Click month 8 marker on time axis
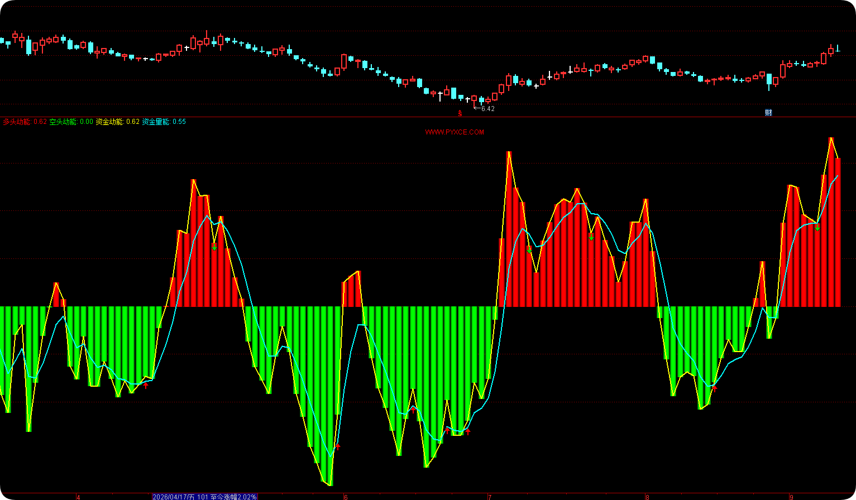 click(x=647, y=497)
